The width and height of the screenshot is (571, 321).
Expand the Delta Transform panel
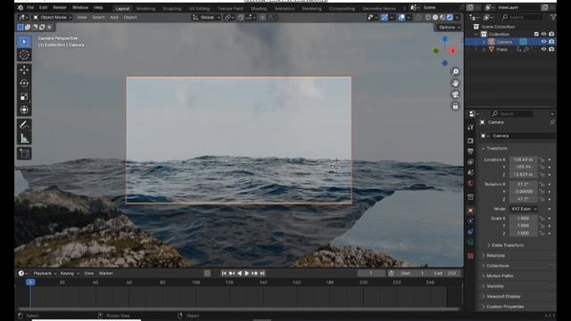point(505,245)
